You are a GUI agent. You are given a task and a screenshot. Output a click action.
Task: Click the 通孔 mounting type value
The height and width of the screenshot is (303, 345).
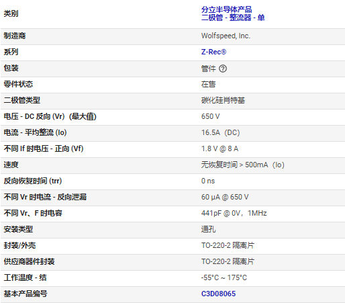[208, 229]
